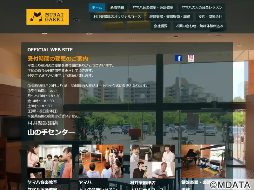Screen dimensions: 254x190
Task: Open the Facebook icon link
Action: (178, 58)
